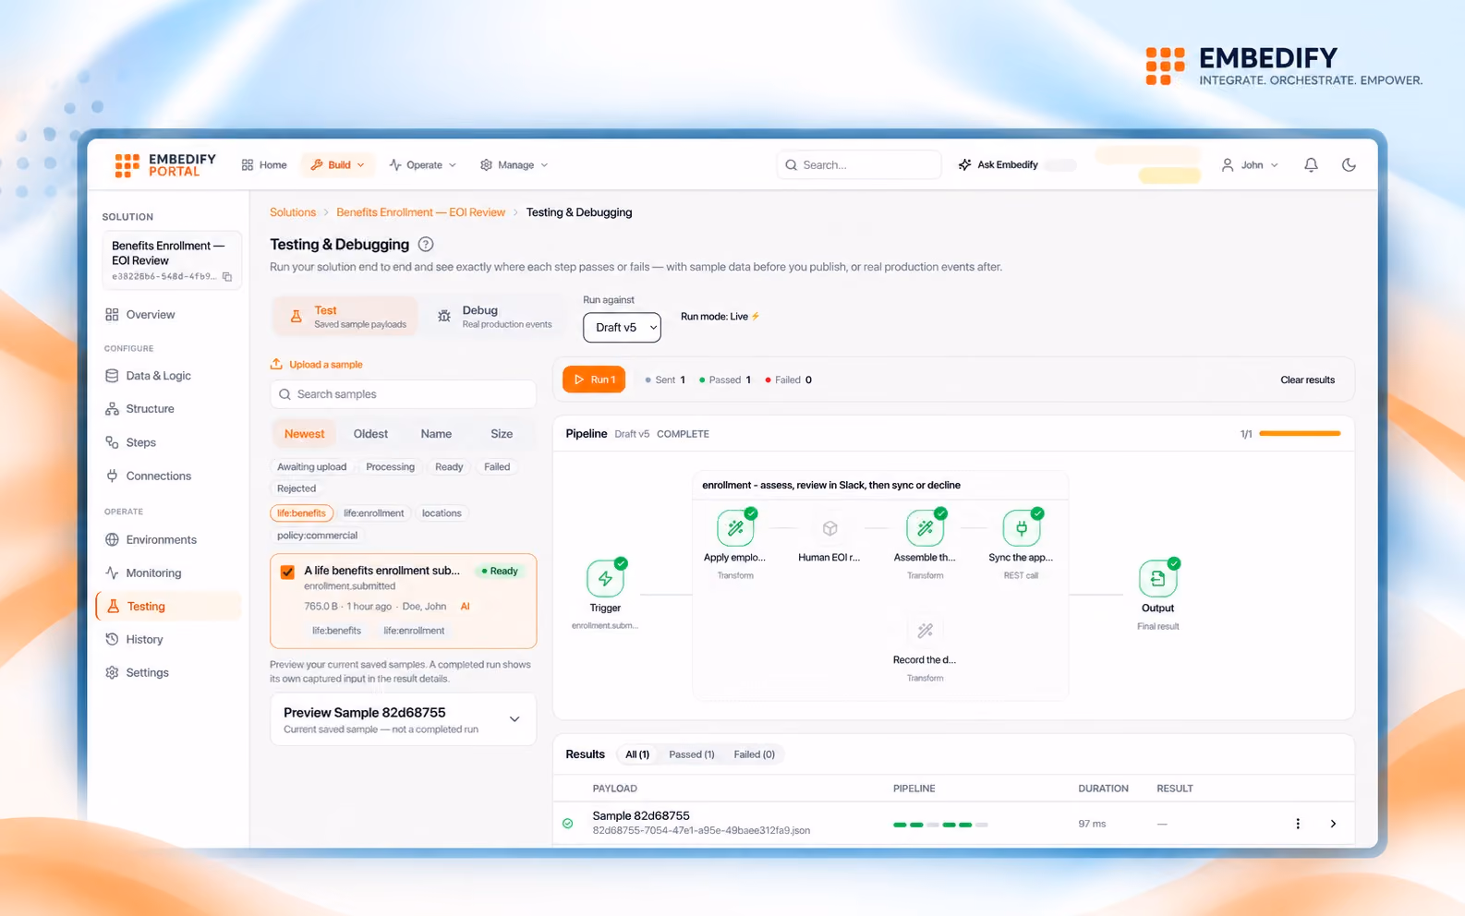Screen dimensions: 1465x916
Task: Show Failed (0) results tab
Action: [754, 754]
